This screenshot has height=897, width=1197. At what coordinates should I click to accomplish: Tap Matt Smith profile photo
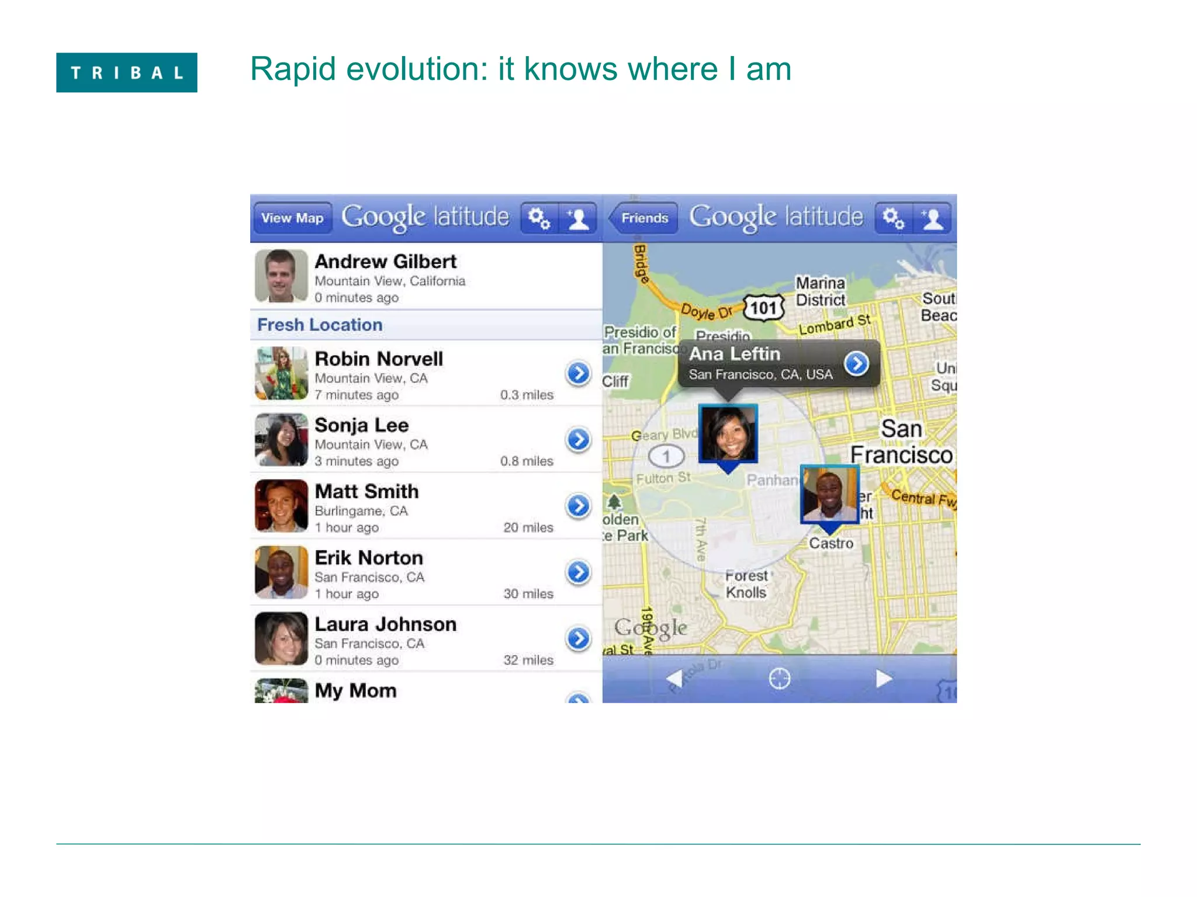[x=281, y=506]
